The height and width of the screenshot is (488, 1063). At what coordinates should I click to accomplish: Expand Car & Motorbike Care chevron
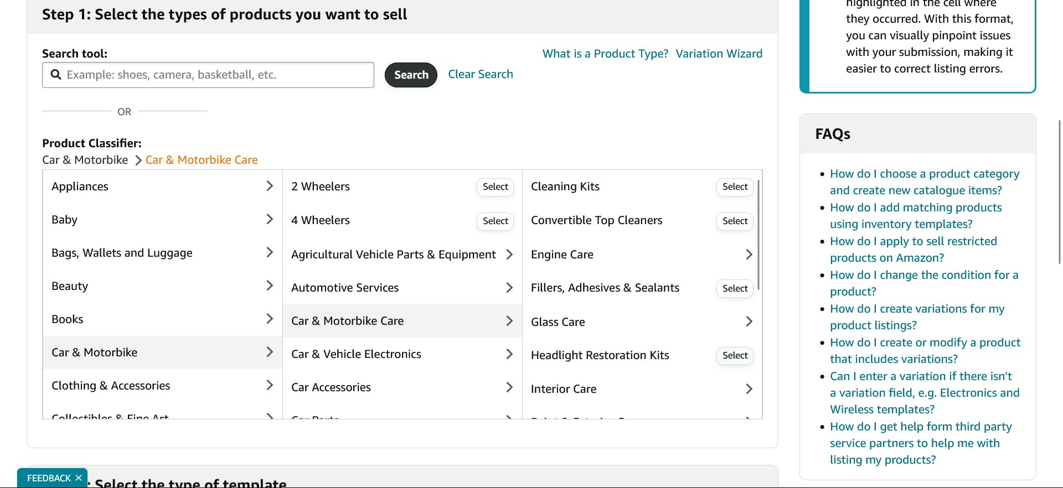(509, 321)
